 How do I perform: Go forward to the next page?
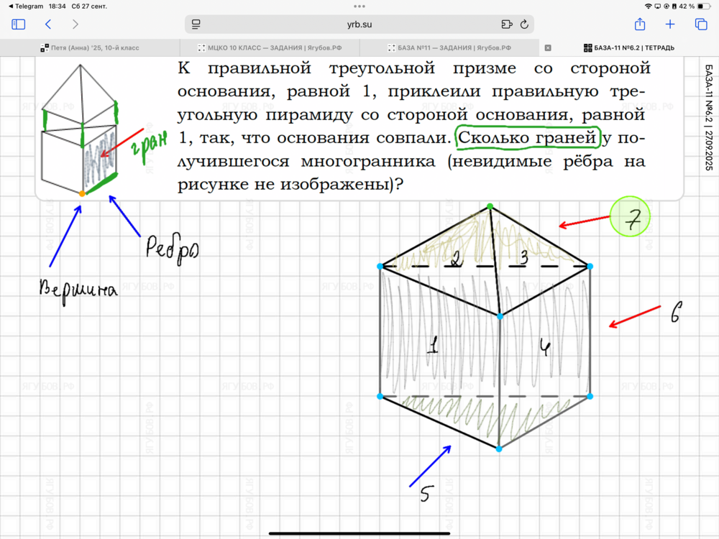click(75, 24)
